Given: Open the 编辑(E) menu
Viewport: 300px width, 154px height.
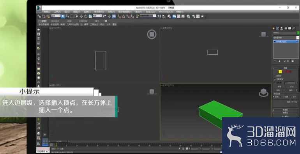Looking at the screenshot, I should point(47,12).
